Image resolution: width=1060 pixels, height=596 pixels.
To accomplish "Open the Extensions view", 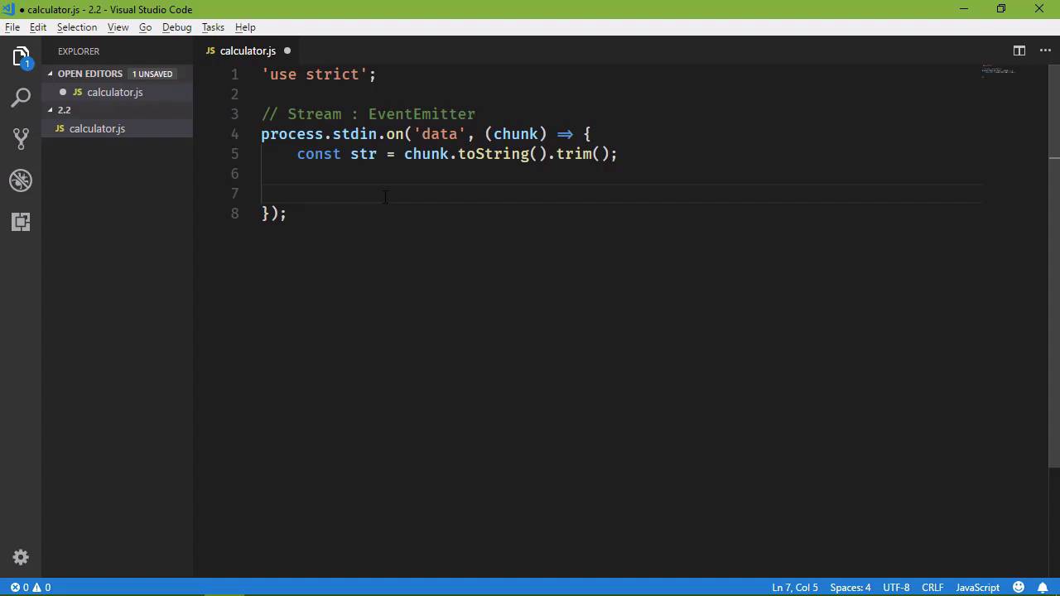I will pyautogui.click(x=21, y=221).
